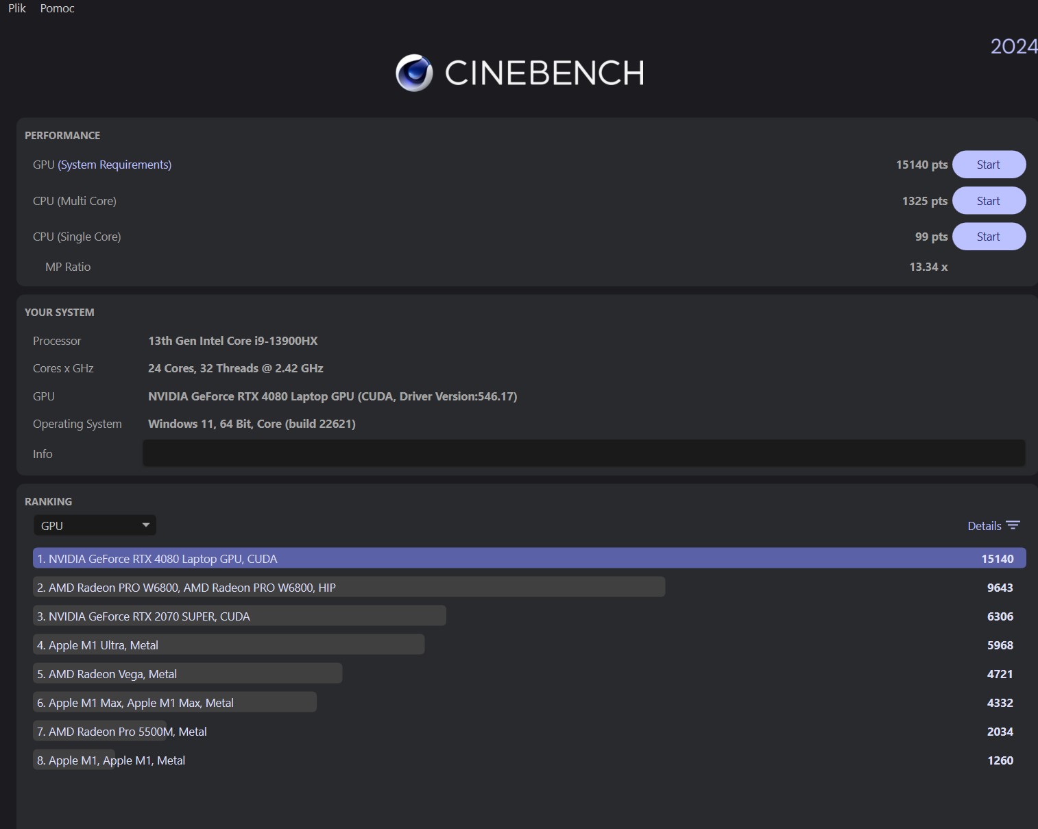Open the Plik menu
The image size is (1038, 829).
coord(17,8)
